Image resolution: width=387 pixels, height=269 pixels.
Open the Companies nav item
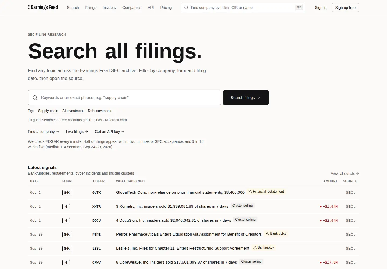[132, 8]
